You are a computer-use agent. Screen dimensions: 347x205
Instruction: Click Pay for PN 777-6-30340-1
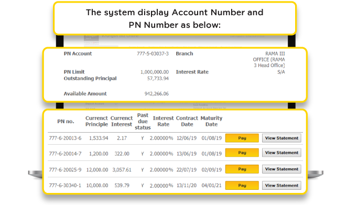[x=242, y=185]
